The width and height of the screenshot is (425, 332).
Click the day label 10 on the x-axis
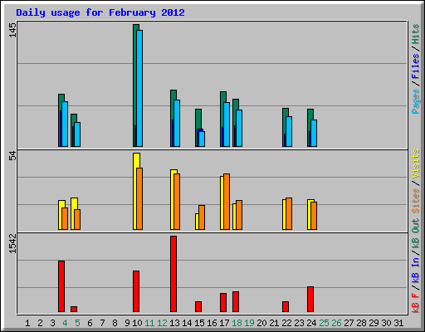tap(137, 323)
